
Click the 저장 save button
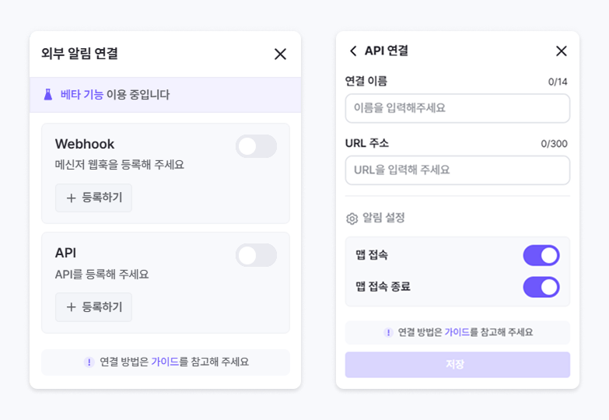coord(457,365)
